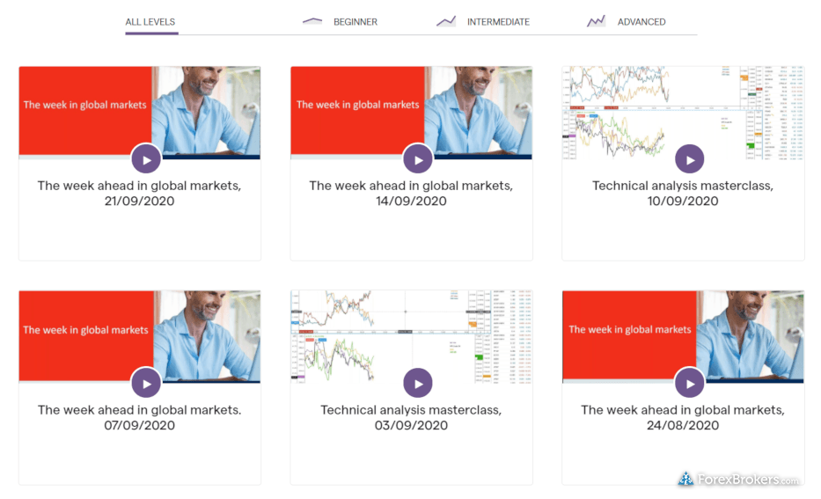
Task: Play the 21/09/2020 week ahead video
Action: 146,159
